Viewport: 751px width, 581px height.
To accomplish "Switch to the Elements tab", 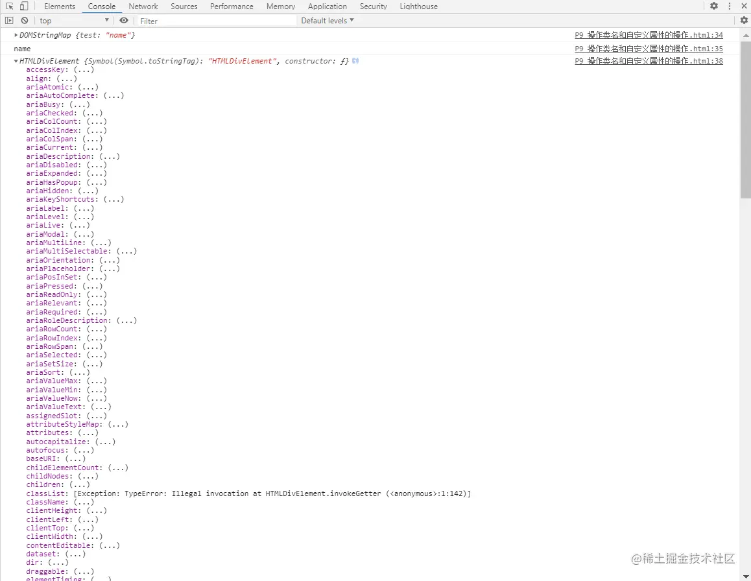I will coord(60,6).
